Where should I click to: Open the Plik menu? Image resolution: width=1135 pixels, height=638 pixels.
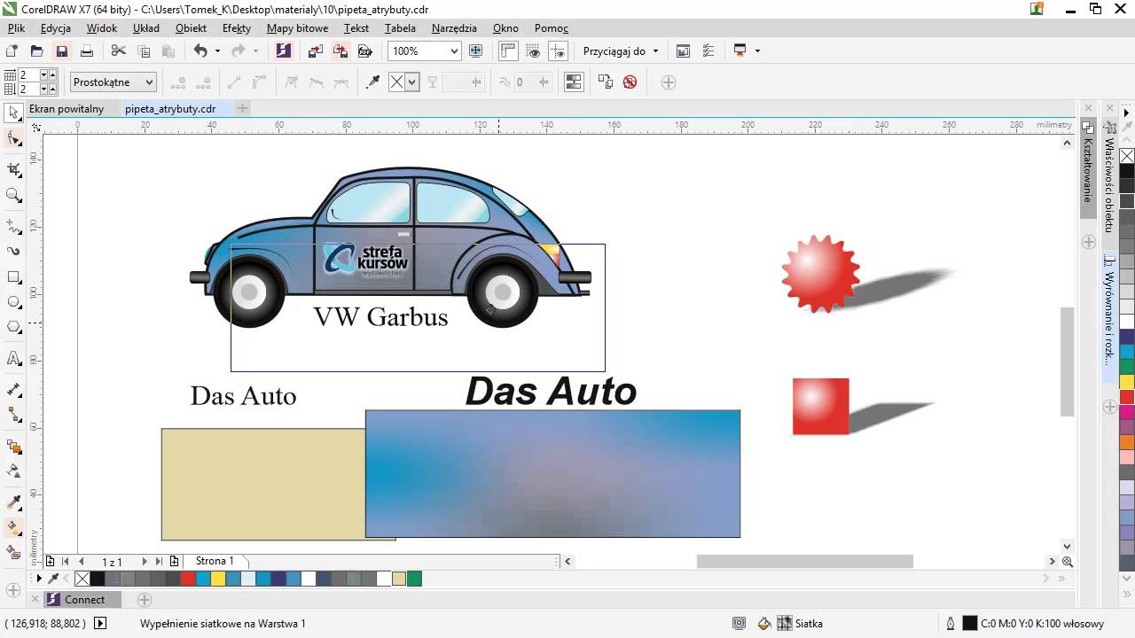point(16,28)
